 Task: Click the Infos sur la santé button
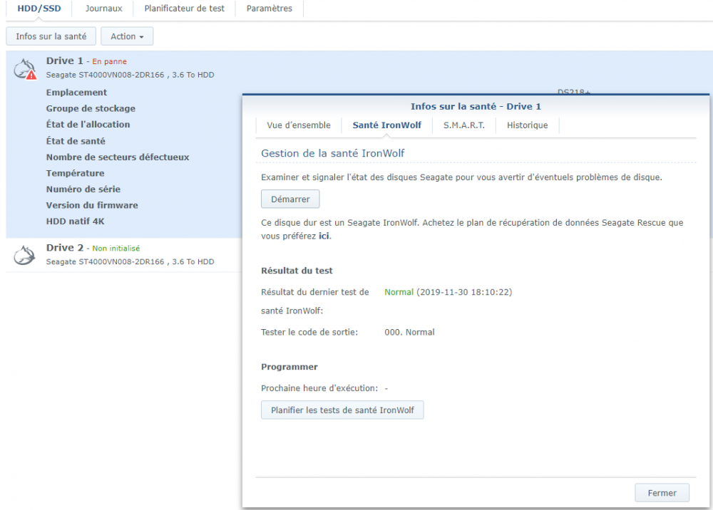click(51, 36)
